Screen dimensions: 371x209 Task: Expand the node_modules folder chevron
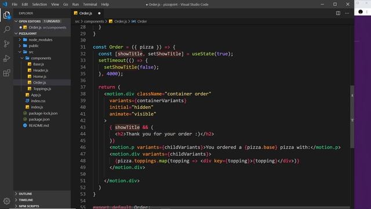20,39
